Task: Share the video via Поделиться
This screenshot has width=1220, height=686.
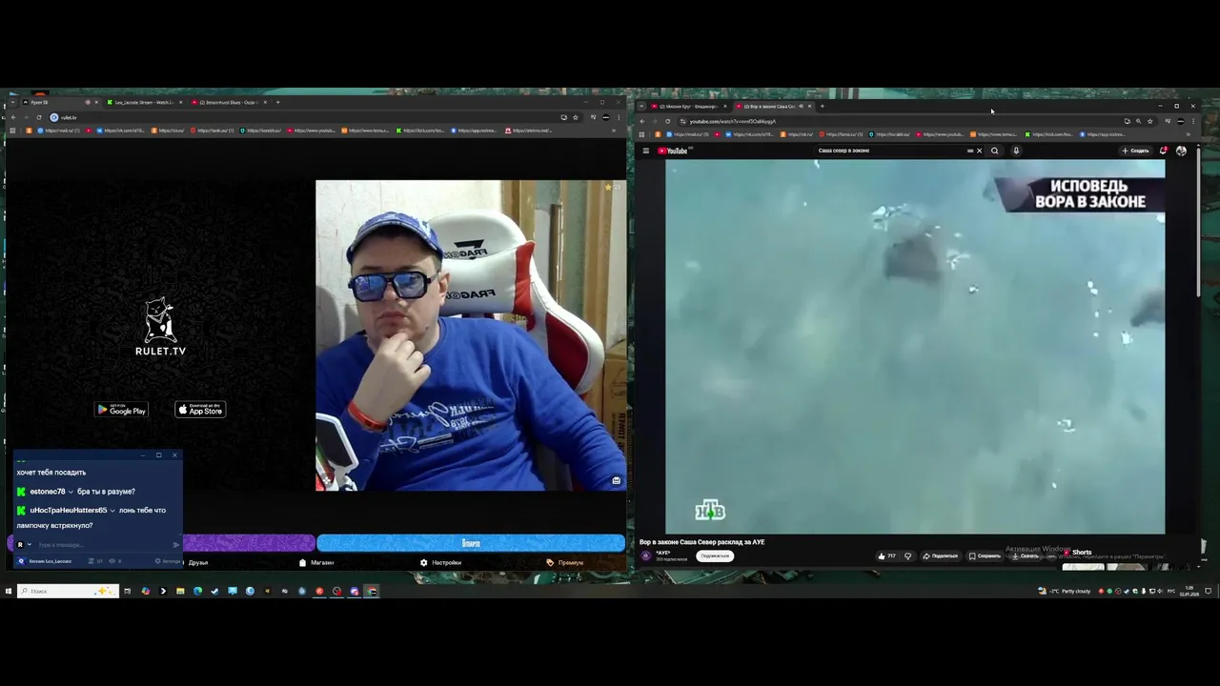Action: click(x=940, y=555)
